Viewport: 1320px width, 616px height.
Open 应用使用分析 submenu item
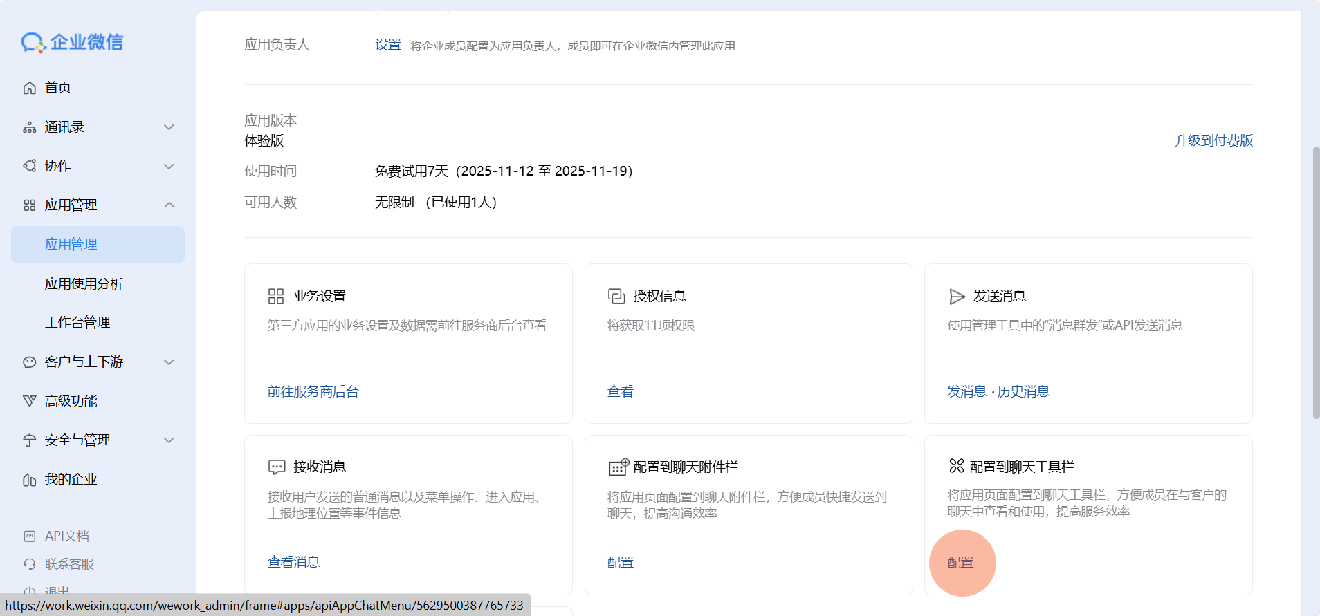[x=84, y=283]
